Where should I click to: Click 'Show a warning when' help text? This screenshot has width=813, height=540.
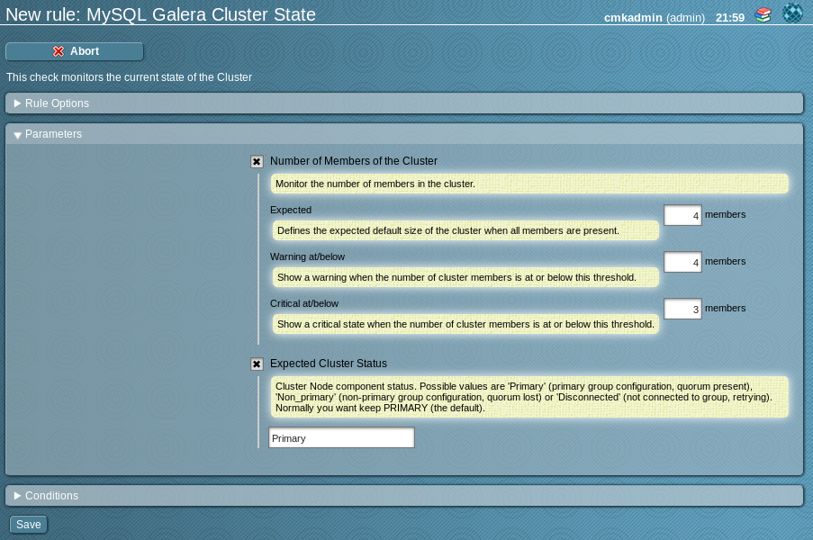click(465, 277)
